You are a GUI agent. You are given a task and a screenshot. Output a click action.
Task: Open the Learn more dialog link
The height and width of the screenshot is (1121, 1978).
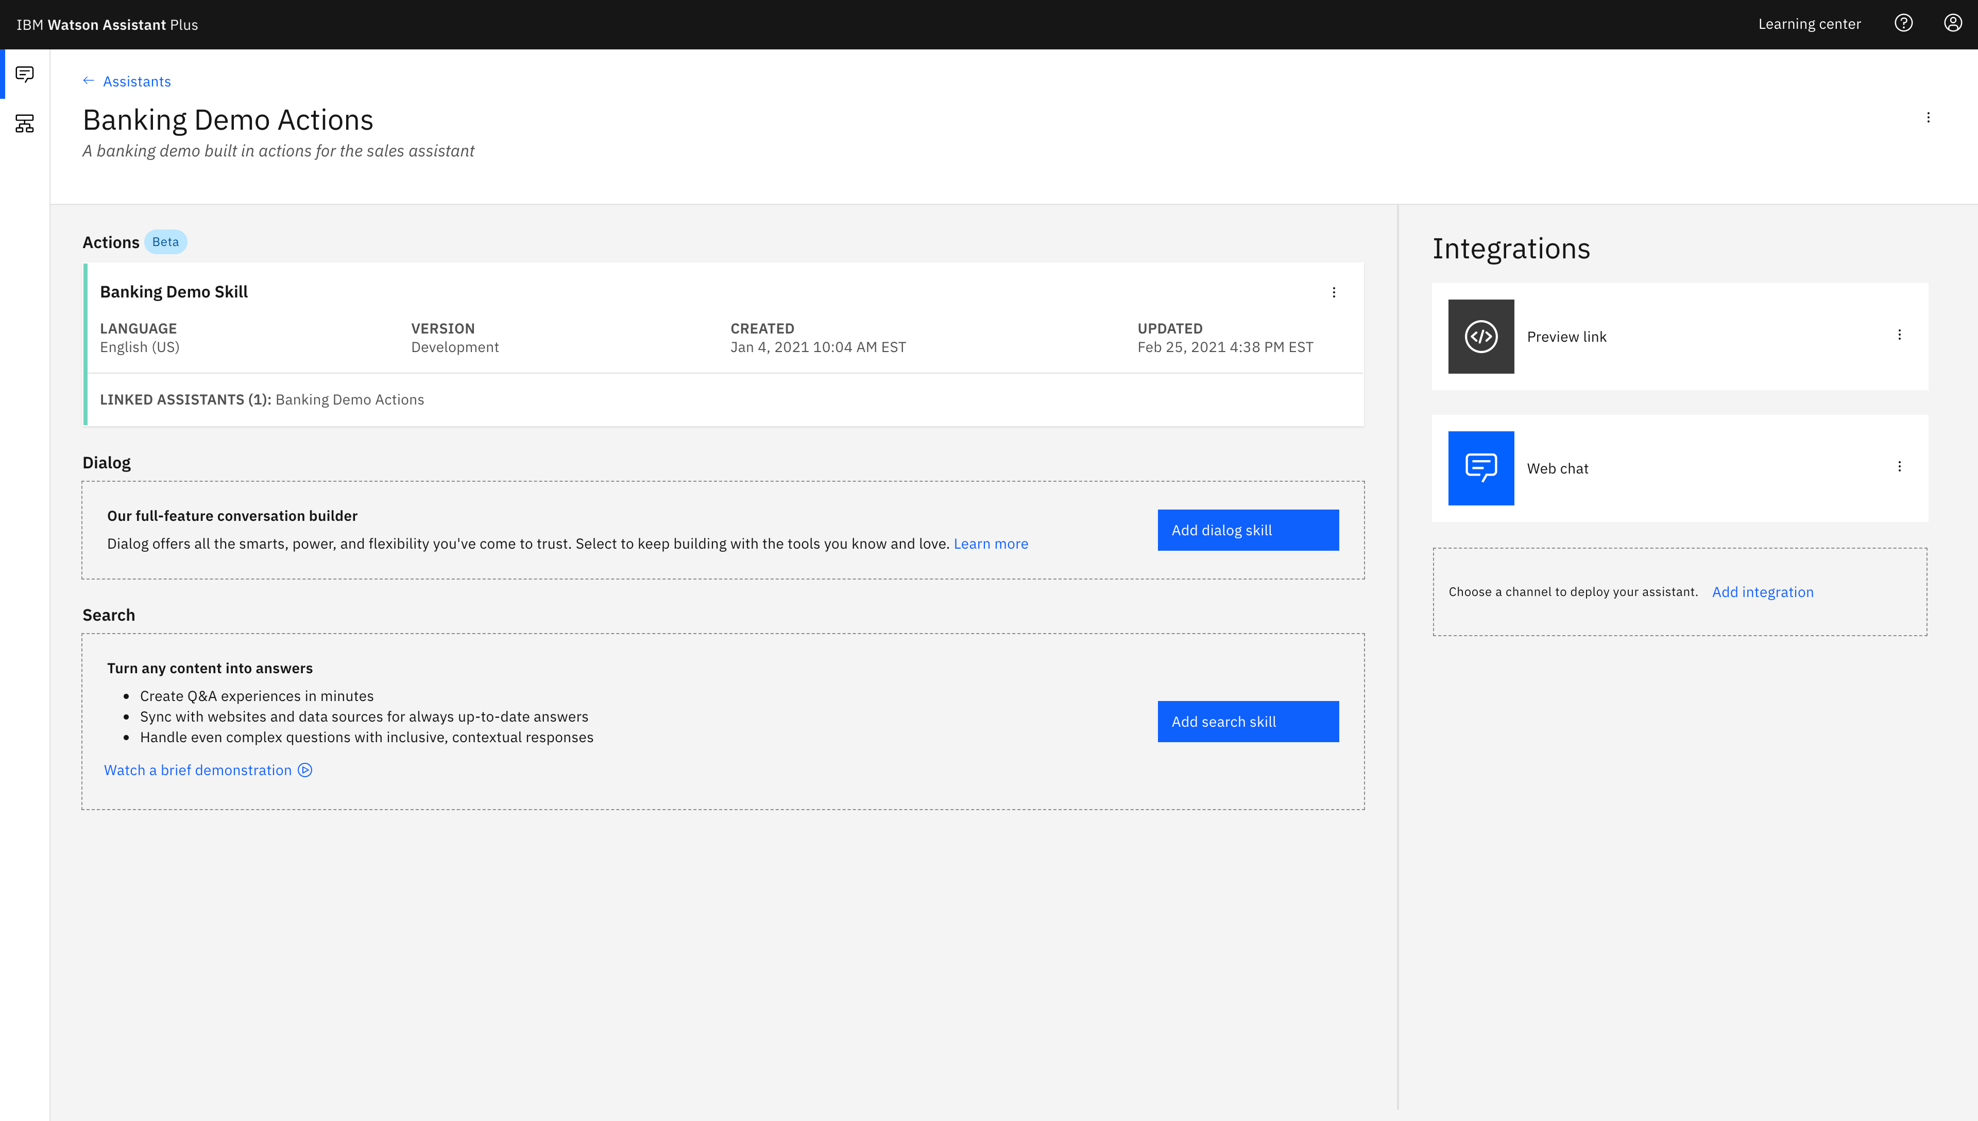pos(990,544)
